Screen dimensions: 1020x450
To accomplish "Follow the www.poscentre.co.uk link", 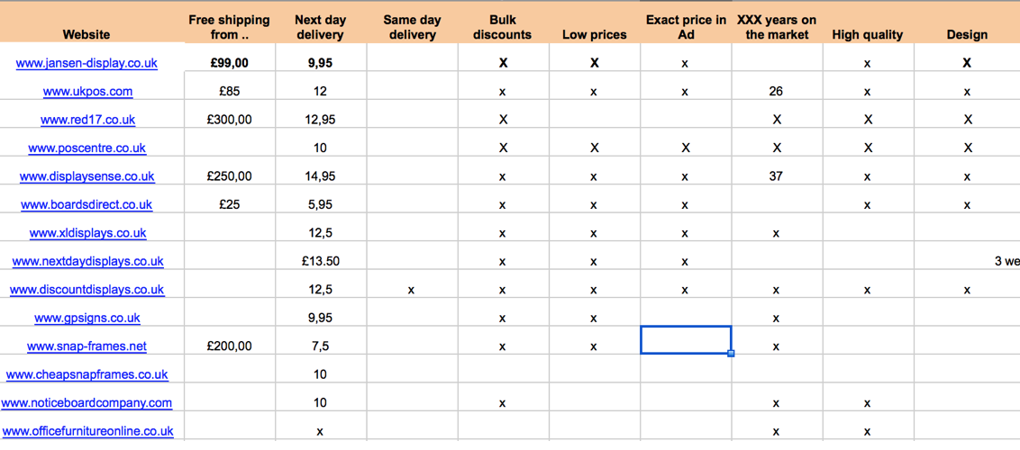I will pos(87,148).
